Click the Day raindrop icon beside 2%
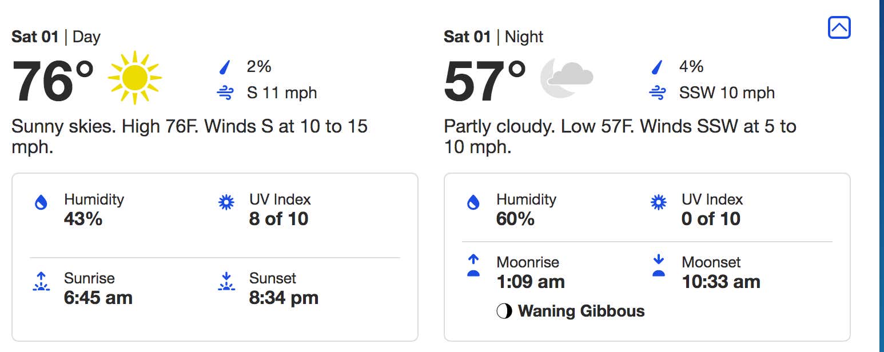 pyautogui.click(x=225, y=67)
